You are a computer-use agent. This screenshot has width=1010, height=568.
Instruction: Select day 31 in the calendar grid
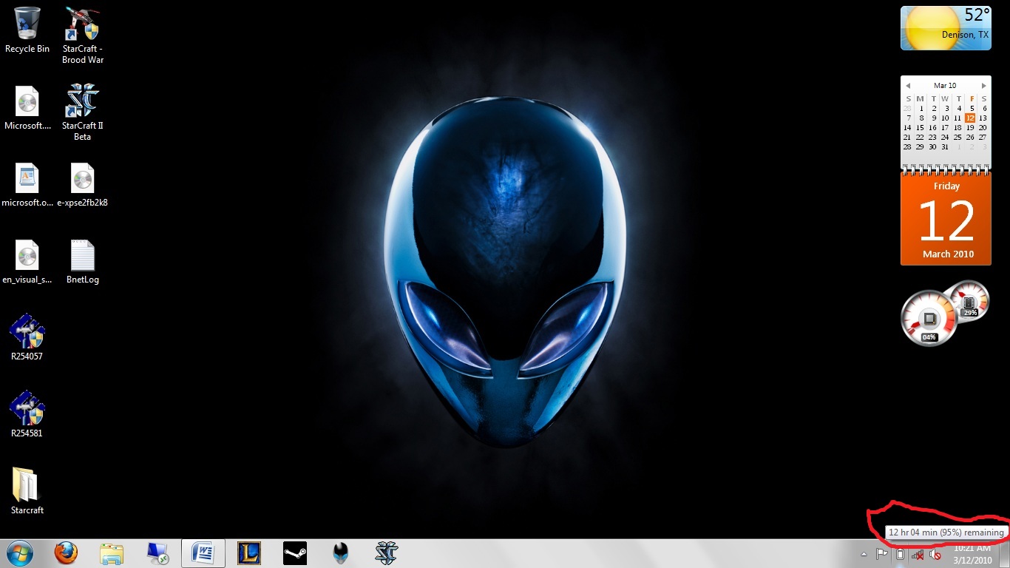pyautogui.click(x=945, y=146)
